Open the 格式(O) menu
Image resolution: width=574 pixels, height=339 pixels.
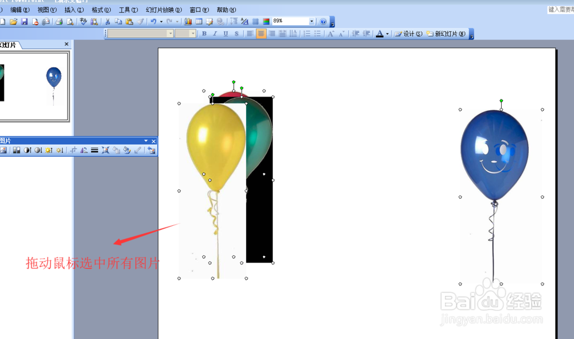pyautogui.click(x=101, y=10)
